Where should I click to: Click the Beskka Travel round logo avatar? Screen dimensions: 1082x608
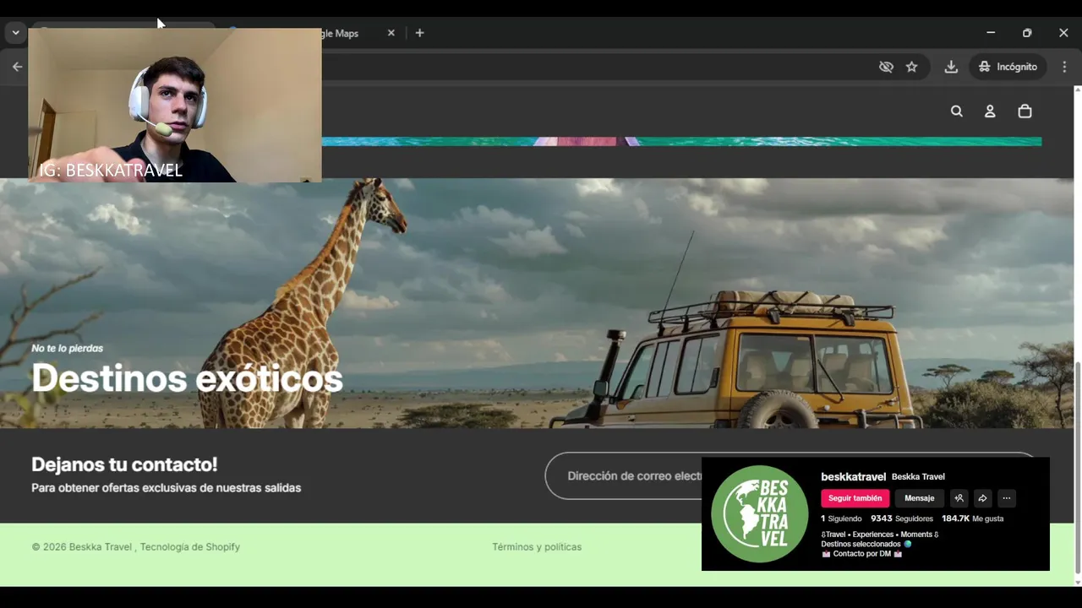[x=760, y=513]
